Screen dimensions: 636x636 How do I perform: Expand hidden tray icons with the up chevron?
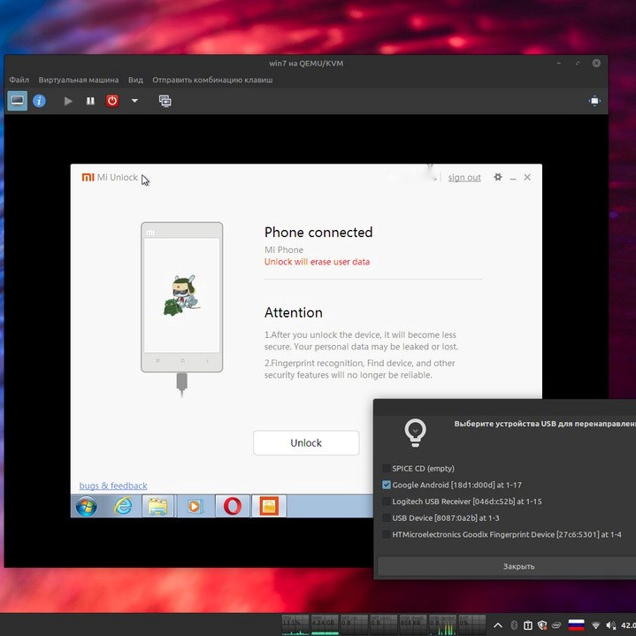coord(498,625)
